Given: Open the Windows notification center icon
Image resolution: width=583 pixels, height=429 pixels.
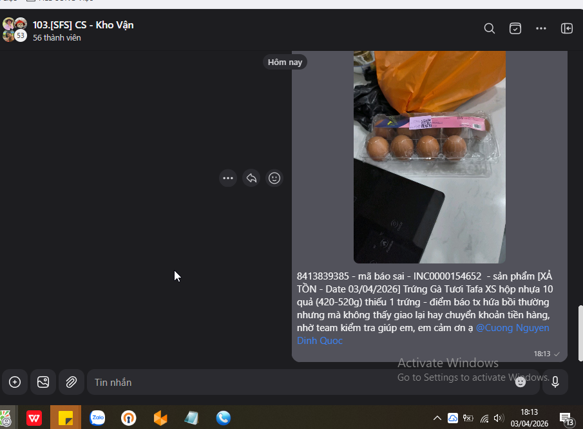Looking at the screenshot, I should [x=566, y=419].
